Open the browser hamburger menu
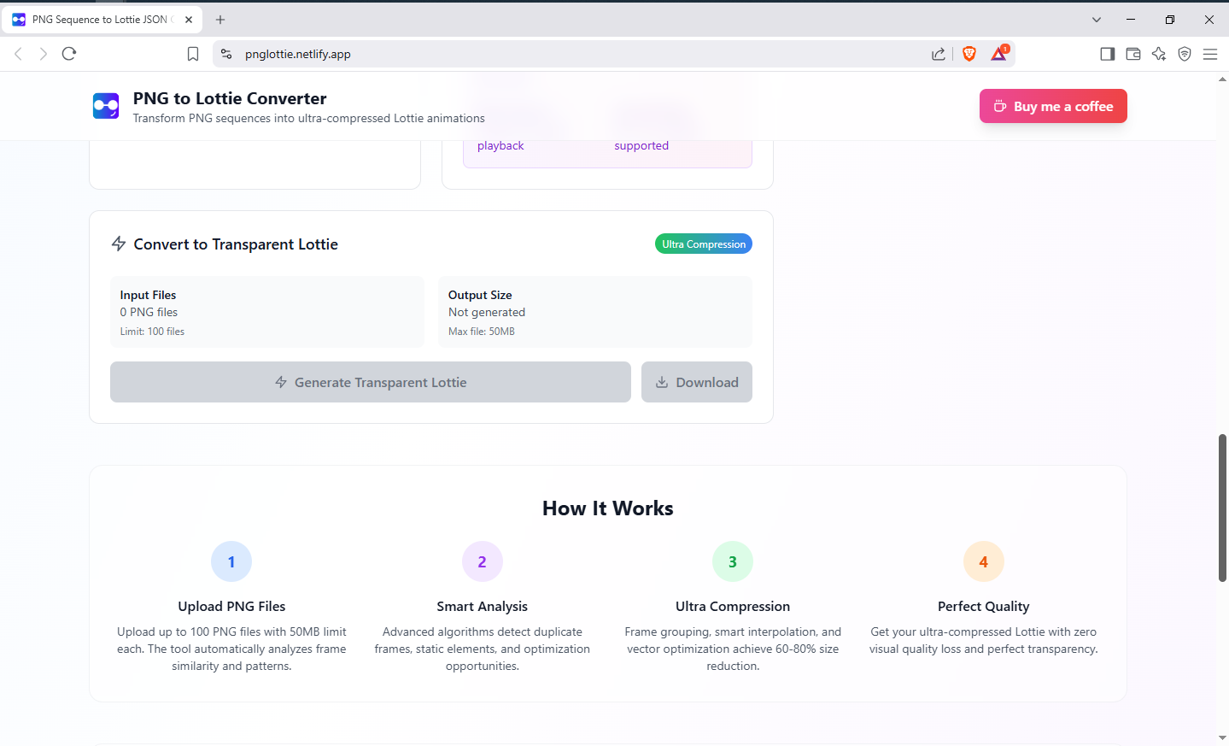 coord(1210,53)
